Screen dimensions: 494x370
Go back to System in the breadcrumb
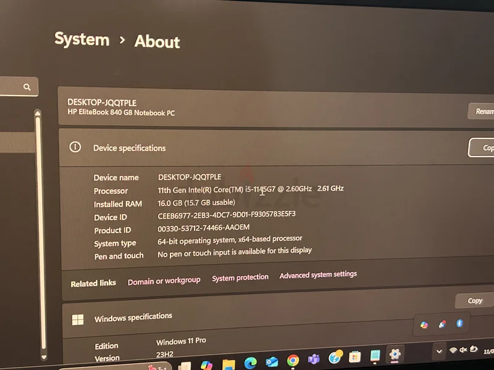tap(82, 39)
